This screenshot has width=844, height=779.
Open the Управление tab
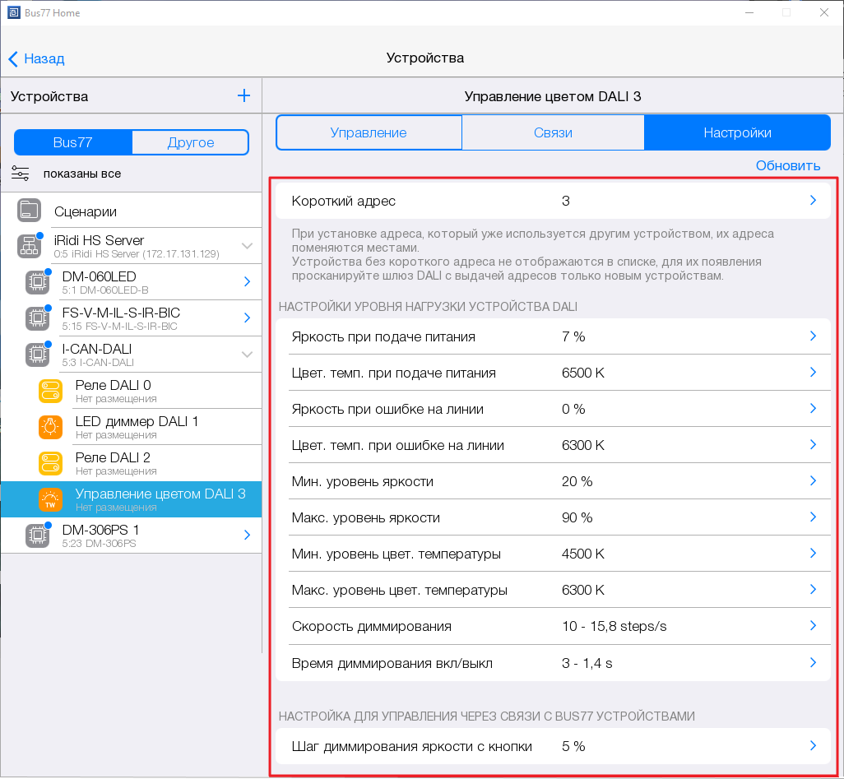click(369, 132)
